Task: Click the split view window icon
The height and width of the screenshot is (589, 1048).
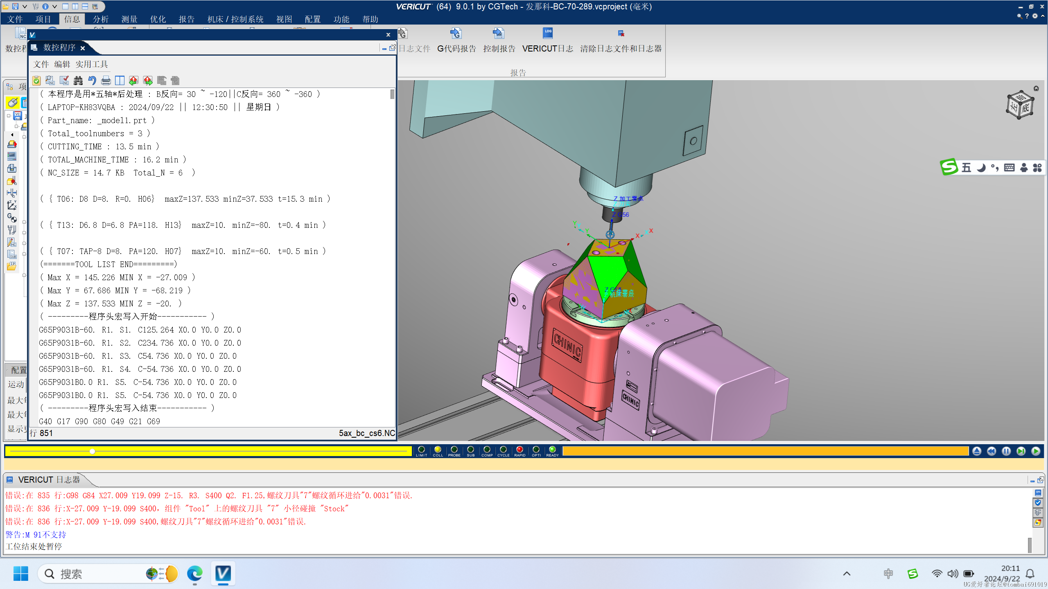Action: pyautogui.click(x=120, y=81)
